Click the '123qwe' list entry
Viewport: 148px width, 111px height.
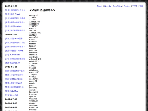coord(33,75)
